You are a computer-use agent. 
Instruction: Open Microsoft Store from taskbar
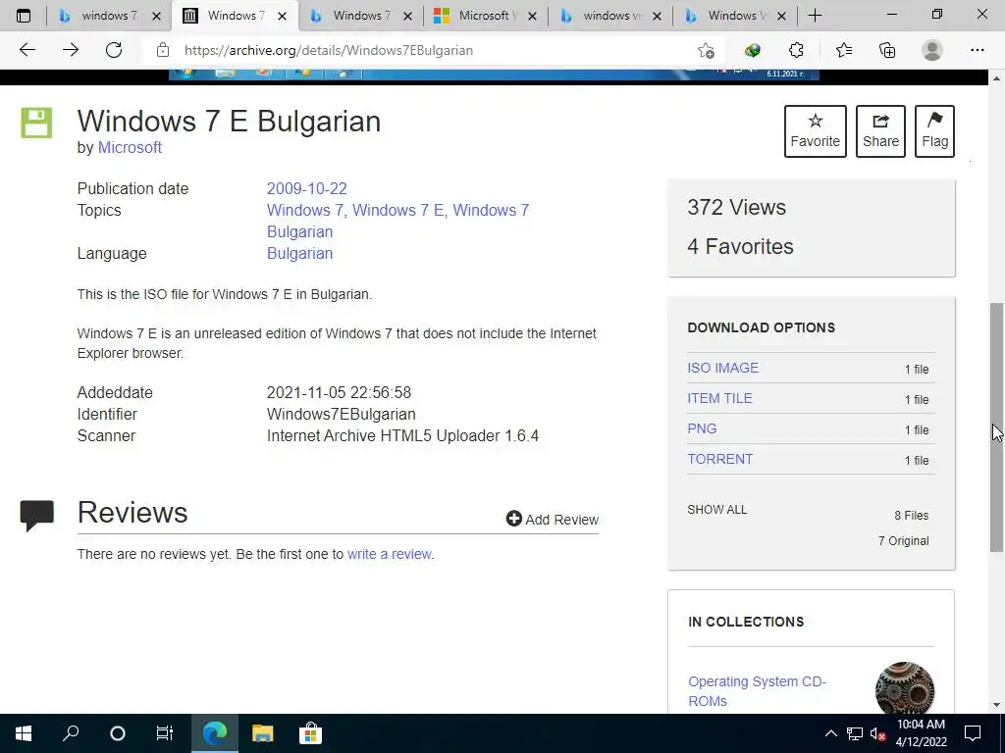point(310,733)
